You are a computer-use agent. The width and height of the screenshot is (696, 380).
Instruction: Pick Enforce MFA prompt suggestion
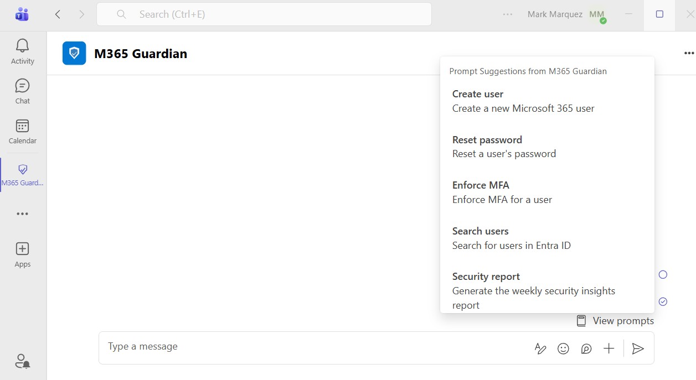502,192
